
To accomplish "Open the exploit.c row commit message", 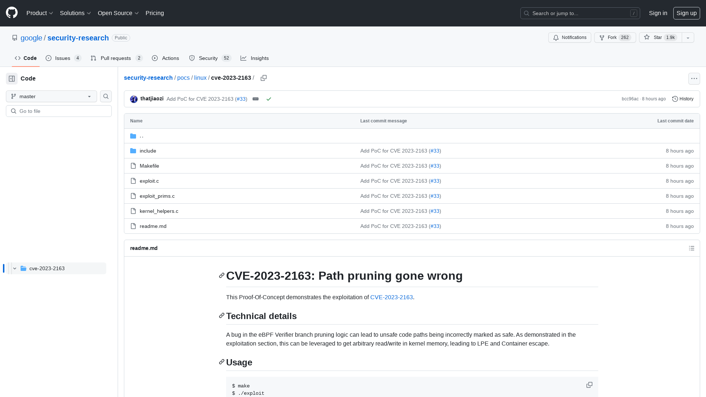I will (x=394, y=181).
